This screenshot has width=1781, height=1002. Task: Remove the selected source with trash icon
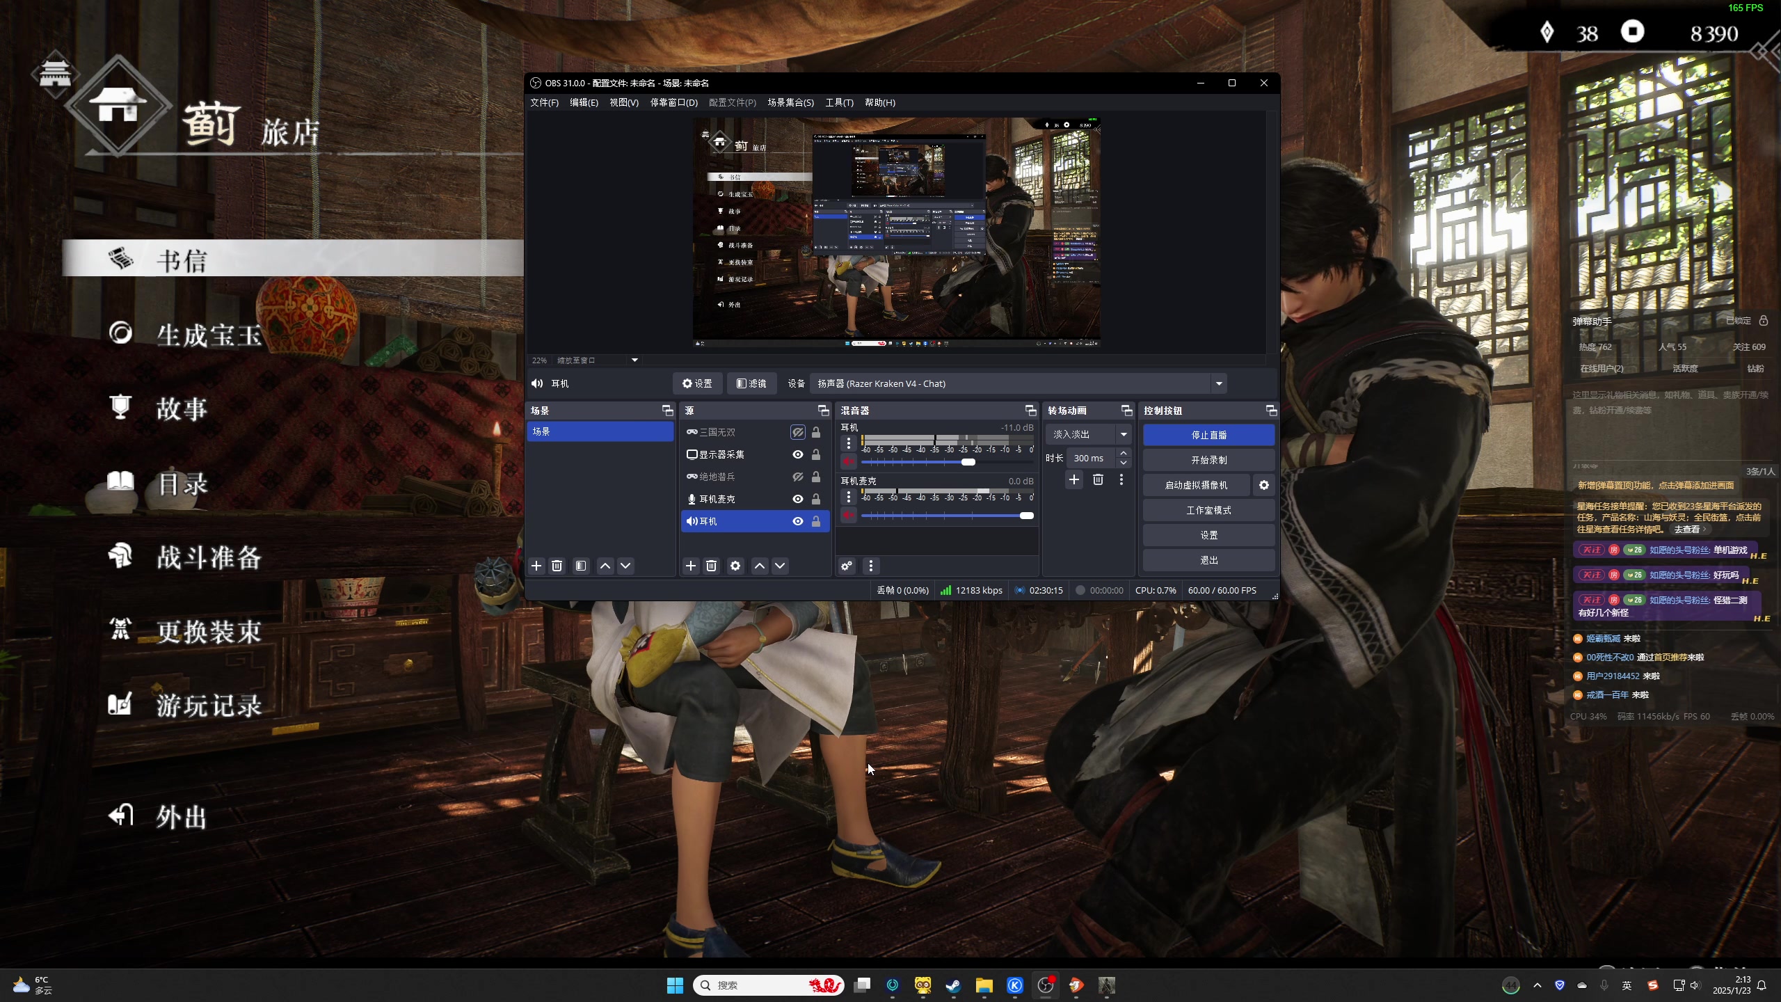(711, 566)
